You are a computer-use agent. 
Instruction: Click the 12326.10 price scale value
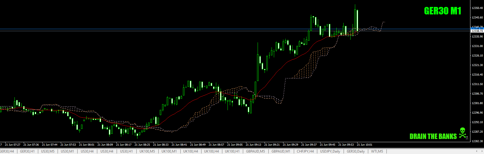point(477,56)
